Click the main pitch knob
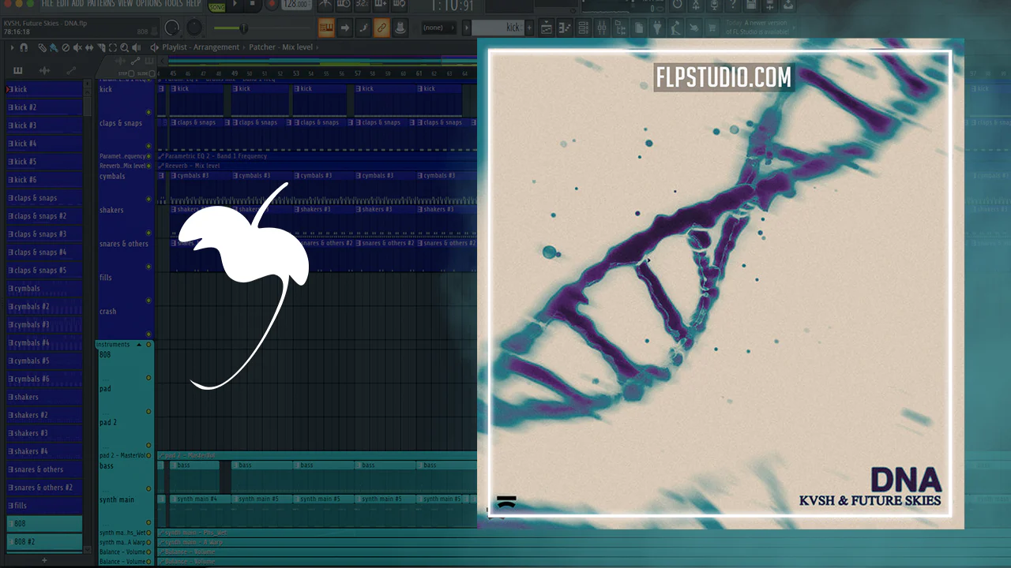This screenshot has width=1011, height=568. coord(194,28)
